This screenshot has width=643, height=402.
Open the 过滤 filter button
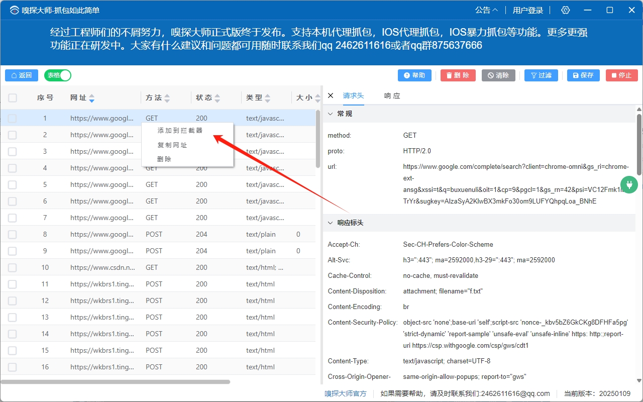click(541, 75)
